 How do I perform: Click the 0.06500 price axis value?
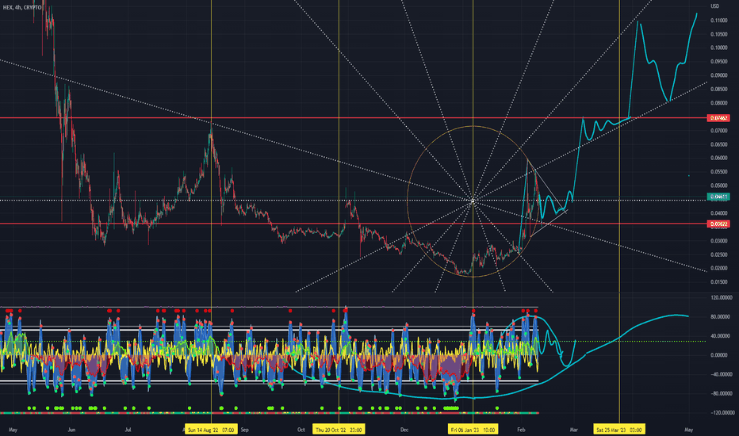pos(718,145)
